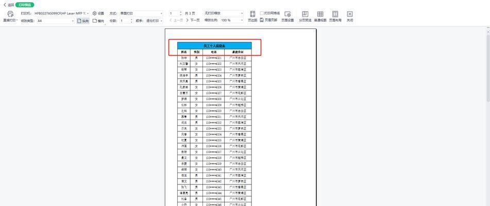
Task: Open printer 设置 gear icon
Action: (x=94, y=13)
